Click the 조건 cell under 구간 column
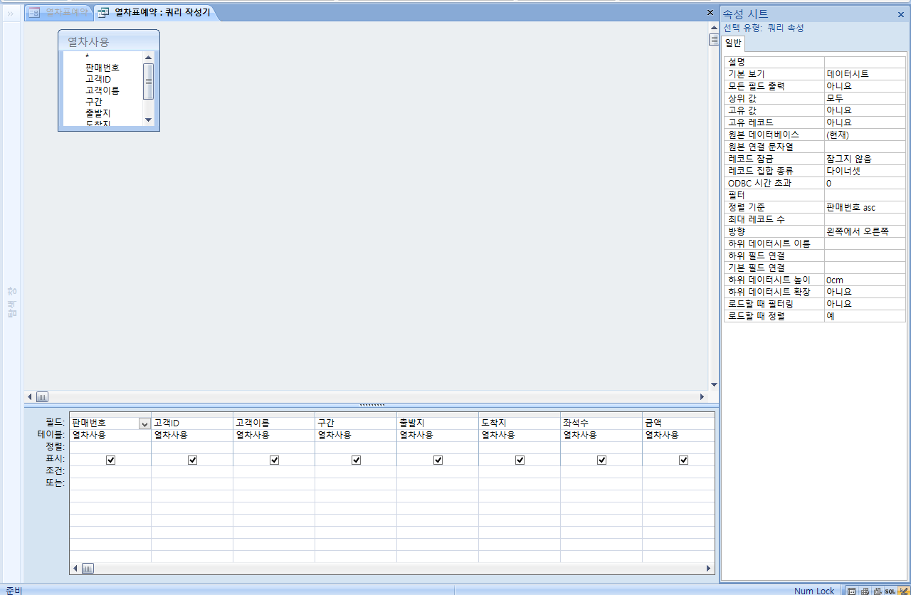Image resolution: width=911 pixels, height=595 pixels. pyautogui.click(x=355, y=471)
